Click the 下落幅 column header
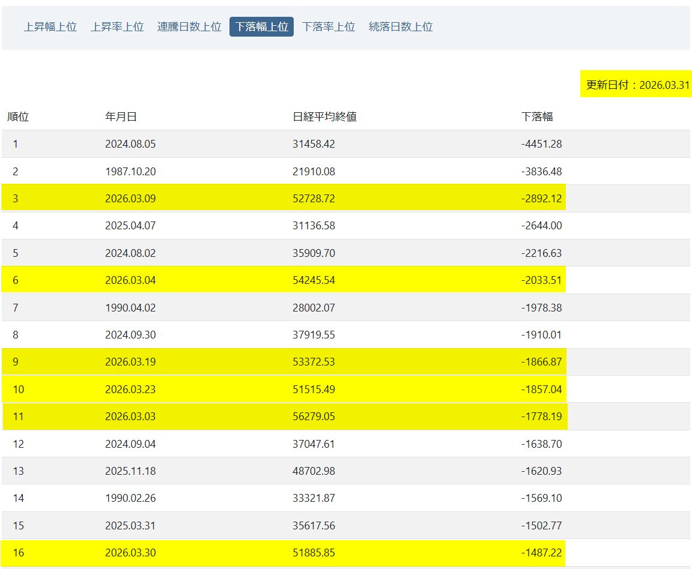 [x=537, y=117]
